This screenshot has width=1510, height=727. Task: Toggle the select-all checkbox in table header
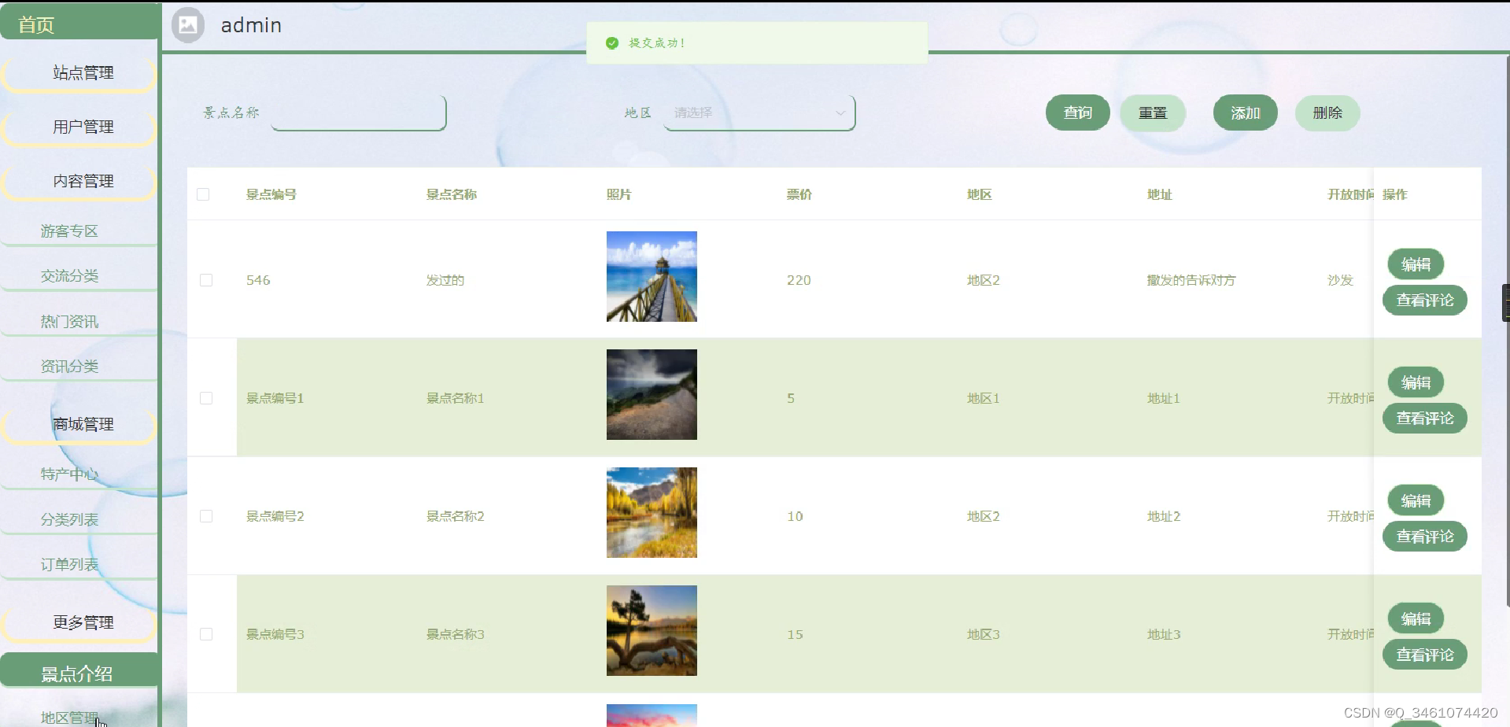point(203,194)
